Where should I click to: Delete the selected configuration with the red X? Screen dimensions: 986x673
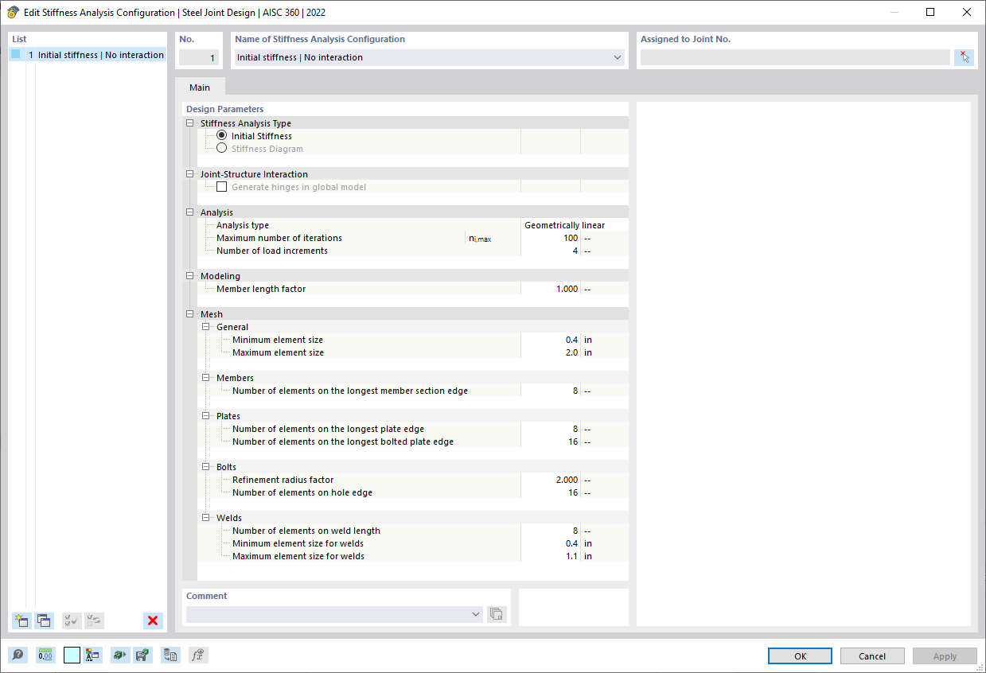tap(153, 620)
